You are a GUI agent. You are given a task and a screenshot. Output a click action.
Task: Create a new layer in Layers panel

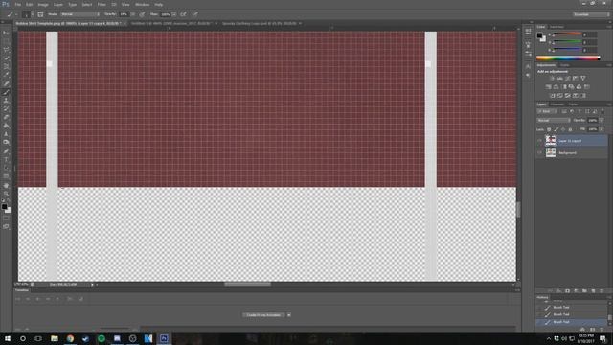tap(593, 291)
